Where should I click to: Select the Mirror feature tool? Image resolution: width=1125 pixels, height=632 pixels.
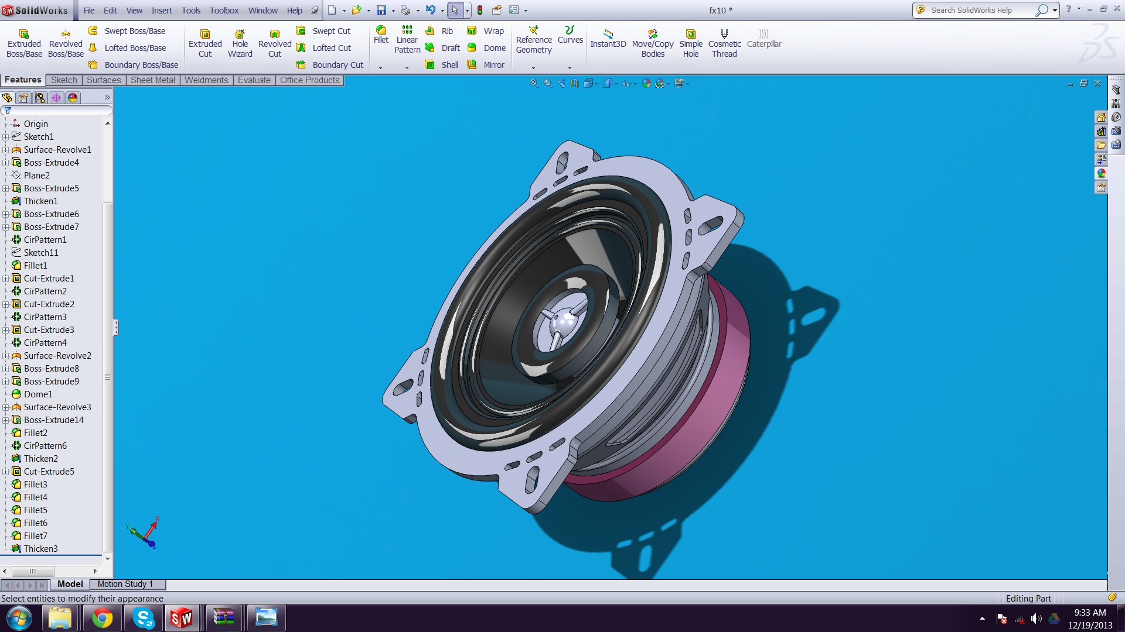(486, 65)
